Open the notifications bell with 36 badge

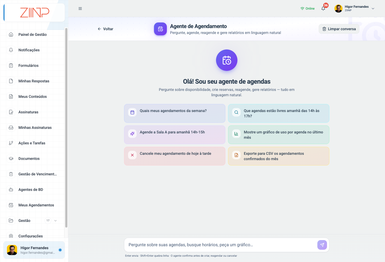click(x=324, y=8)
